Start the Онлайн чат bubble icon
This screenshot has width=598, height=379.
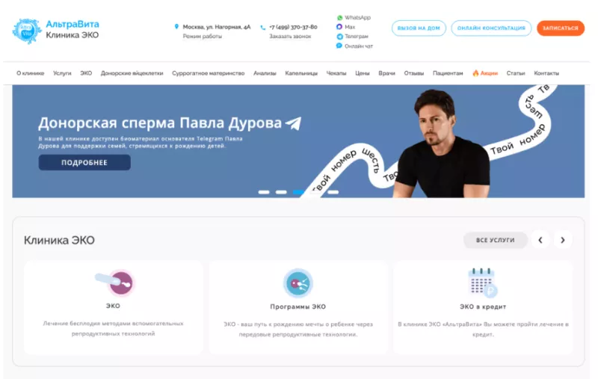[339, 46]
